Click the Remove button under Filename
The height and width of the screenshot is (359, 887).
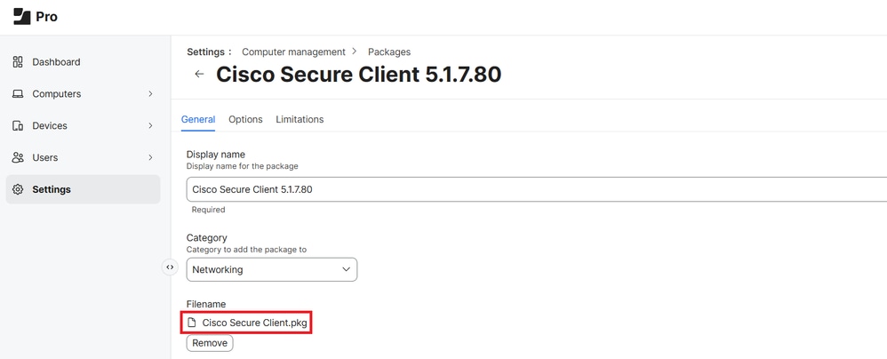pos(210,343)
